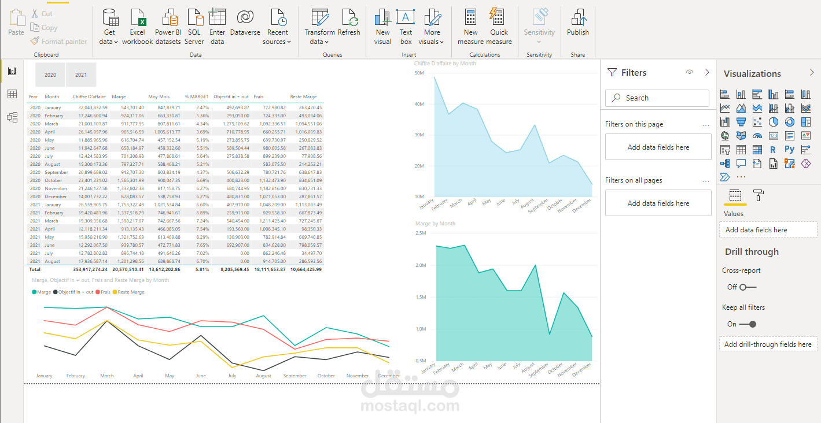
Task: Switch to the Fields tab in Visualizations
Action: [x=735, y=196]
